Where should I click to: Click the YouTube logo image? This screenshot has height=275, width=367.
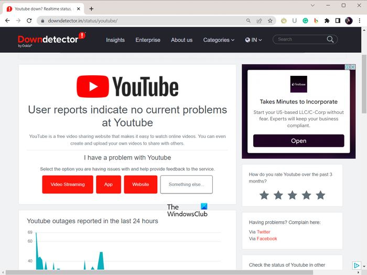point(127,86)
